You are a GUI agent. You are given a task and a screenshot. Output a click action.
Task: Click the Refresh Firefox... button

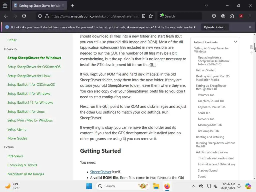pos(215,27)
